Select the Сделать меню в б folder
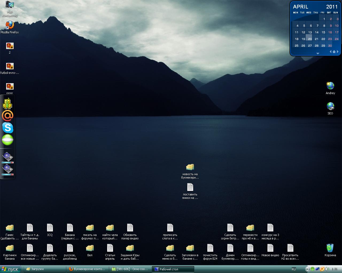This screenshot has width=342, height=273. [x=170, y=248]
